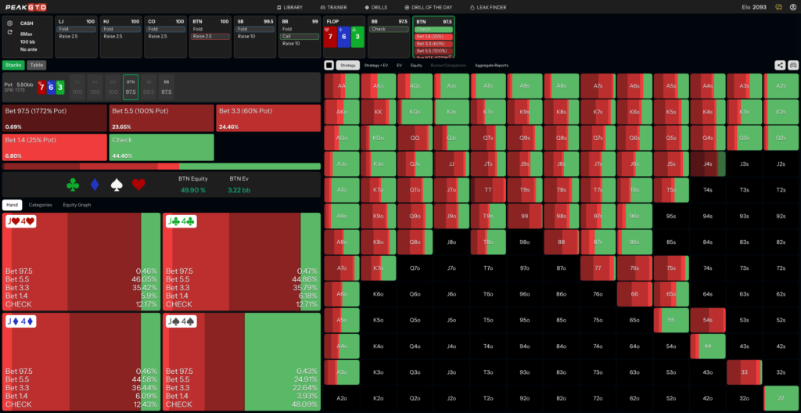Select BTN Bet 1.4 (25%) action
Image resolution: width=801 pixels, height=413 pixels.
(433, 37)
